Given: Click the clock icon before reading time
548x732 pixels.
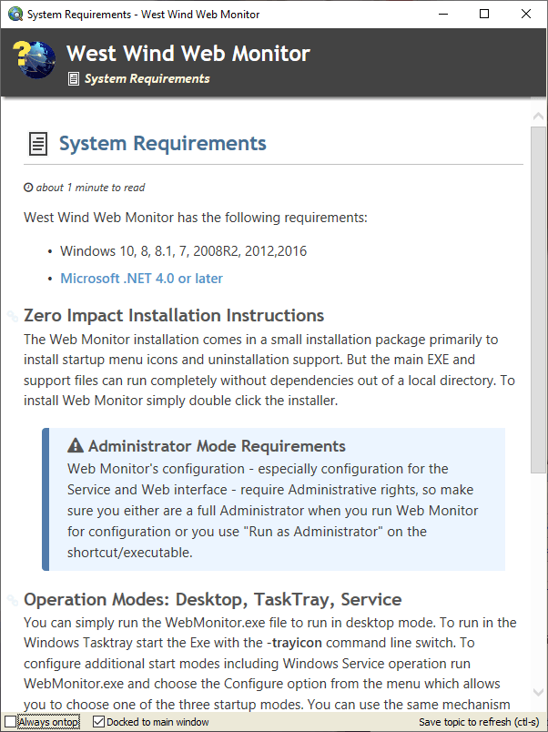Looking at the screenshot, I should 28,188.
